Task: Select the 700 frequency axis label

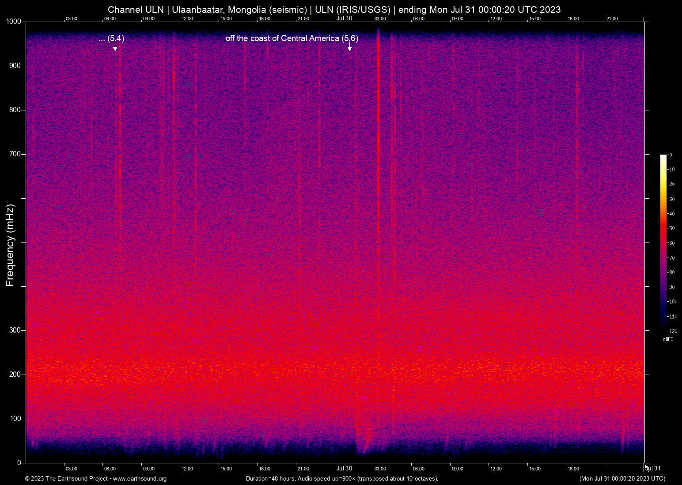Action: pyautogui.click(x=15, y=154)
